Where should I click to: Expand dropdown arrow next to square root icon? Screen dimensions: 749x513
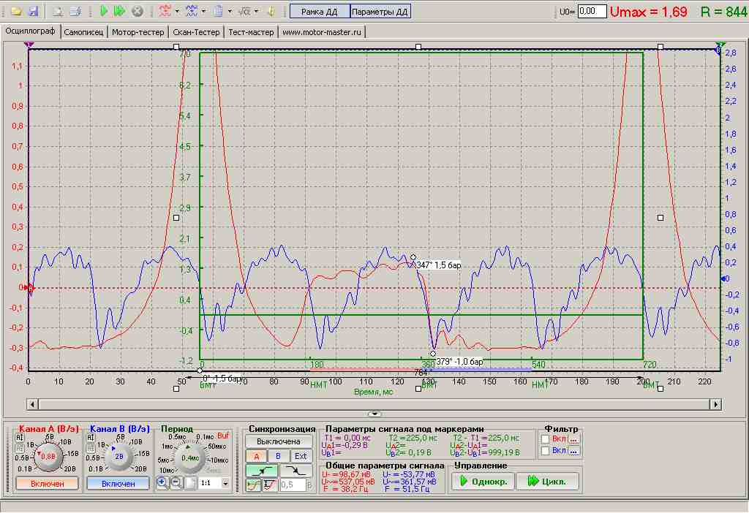[x=255, y=12]
